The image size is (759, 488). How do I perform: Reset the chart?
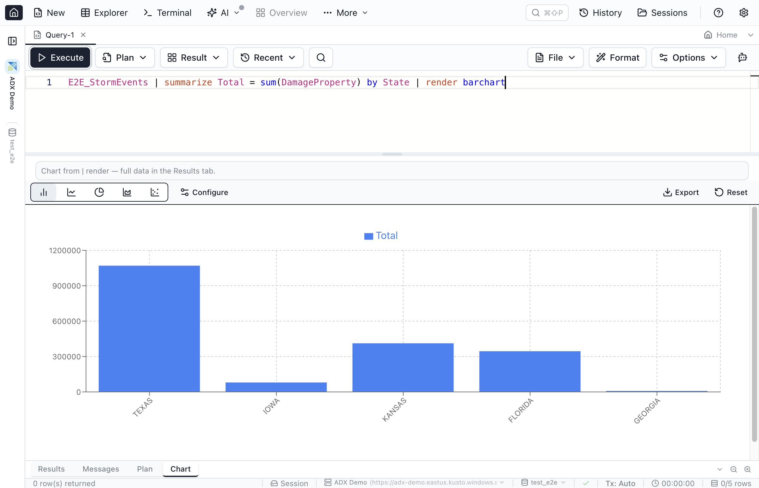(x=731, y=192)
